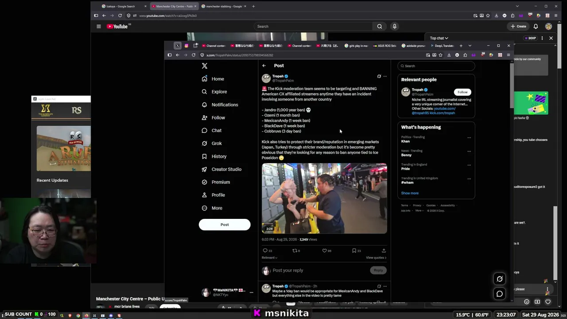
Task: Click the Grok icon on Tropah's post
Action: tap(379, 76)
